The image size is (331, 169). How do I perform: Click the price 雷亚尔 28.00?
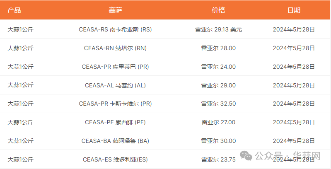point(218,48)
